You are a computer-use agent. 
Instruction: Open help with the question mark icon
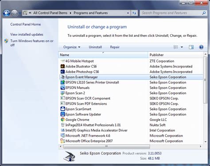pos(201,47)
